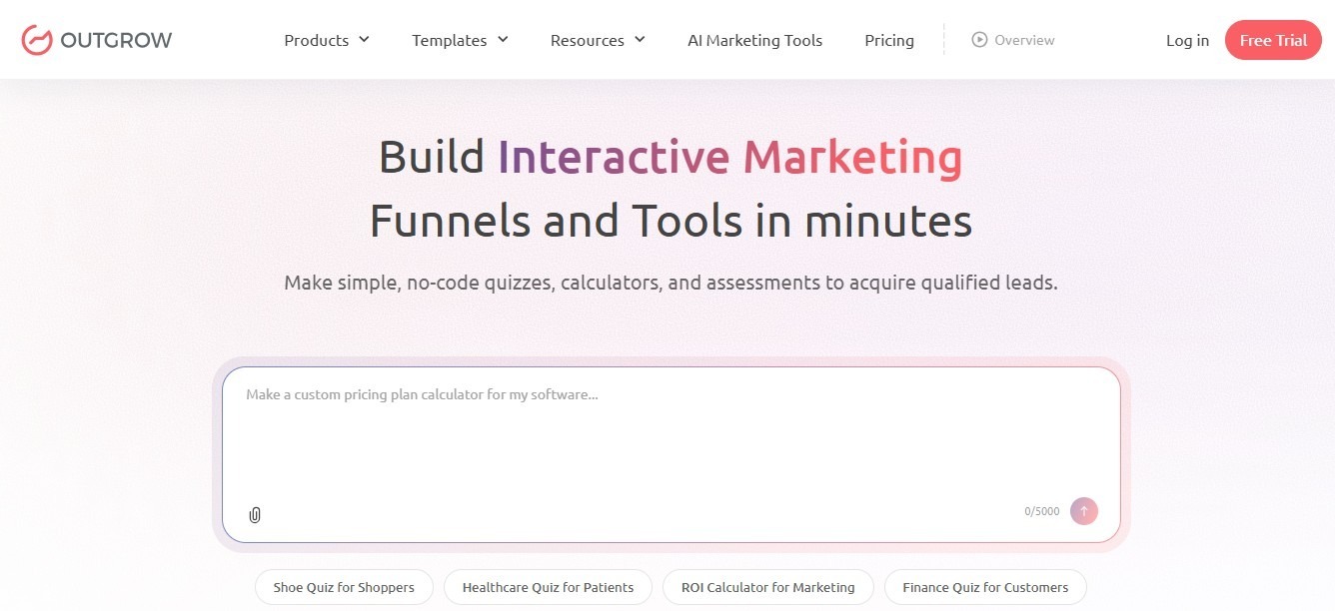Screen dimensions: 1335x611
Task: Click the Outgrow circular logo icon
Action: (36, 40)
